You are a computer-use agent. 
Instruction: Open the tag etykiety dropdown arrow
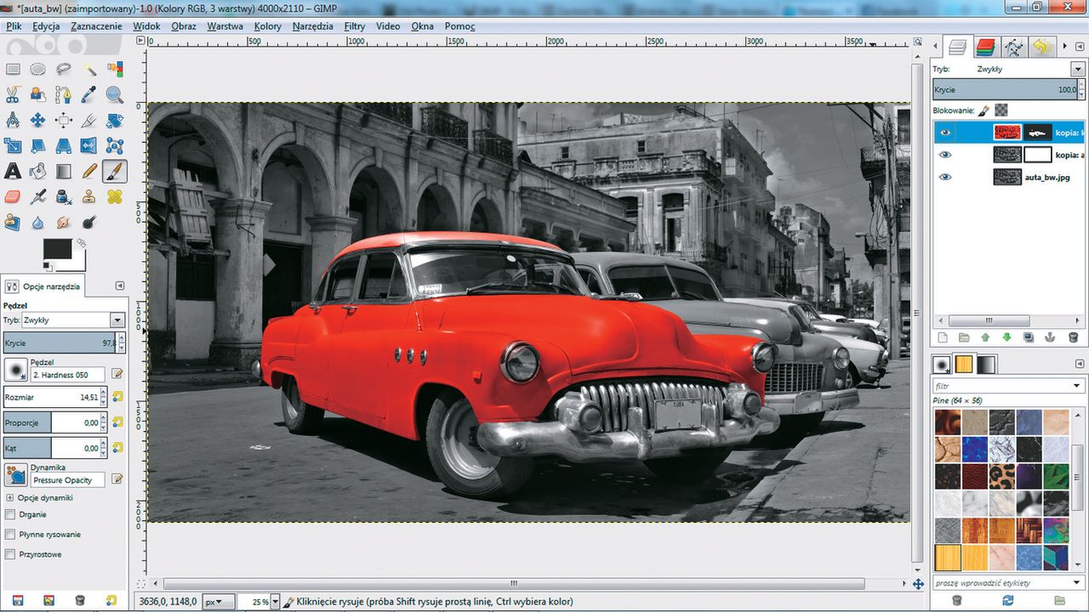pyautogui.click(x=1077, y=583)
